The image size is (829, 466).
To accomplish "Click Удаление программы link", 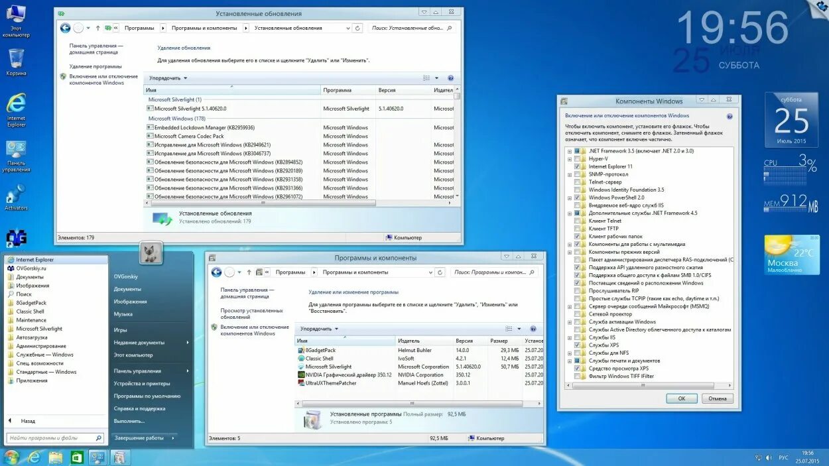I will point(96,66).
